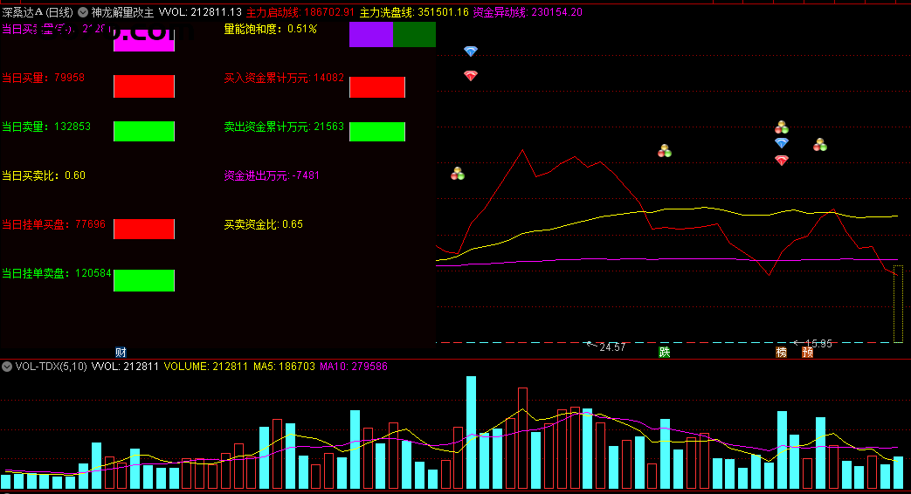Click the MA10: 279586 reading
This screenshot has width=911, height=494.
[x=354, y=367]
